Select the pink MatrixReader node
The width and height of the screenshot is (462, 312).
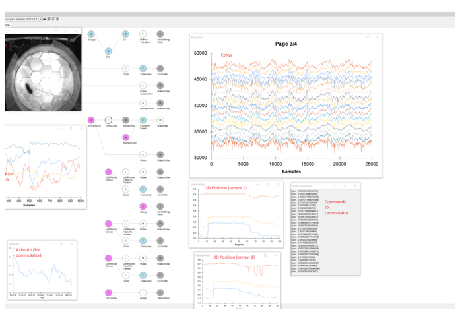click(126, 137)
